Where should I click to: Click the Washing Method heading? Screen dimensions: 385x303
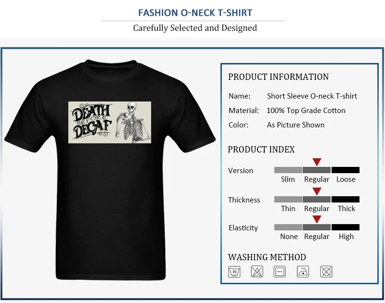pos(267,257)
